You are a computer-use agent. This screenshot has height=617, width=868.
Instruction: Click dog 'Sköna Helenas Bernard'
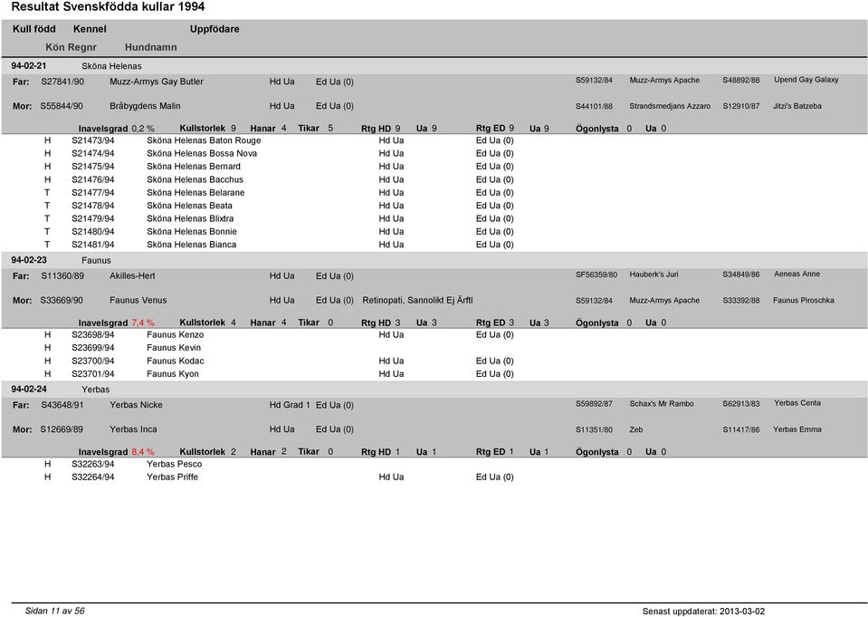[x=194, y=167]
